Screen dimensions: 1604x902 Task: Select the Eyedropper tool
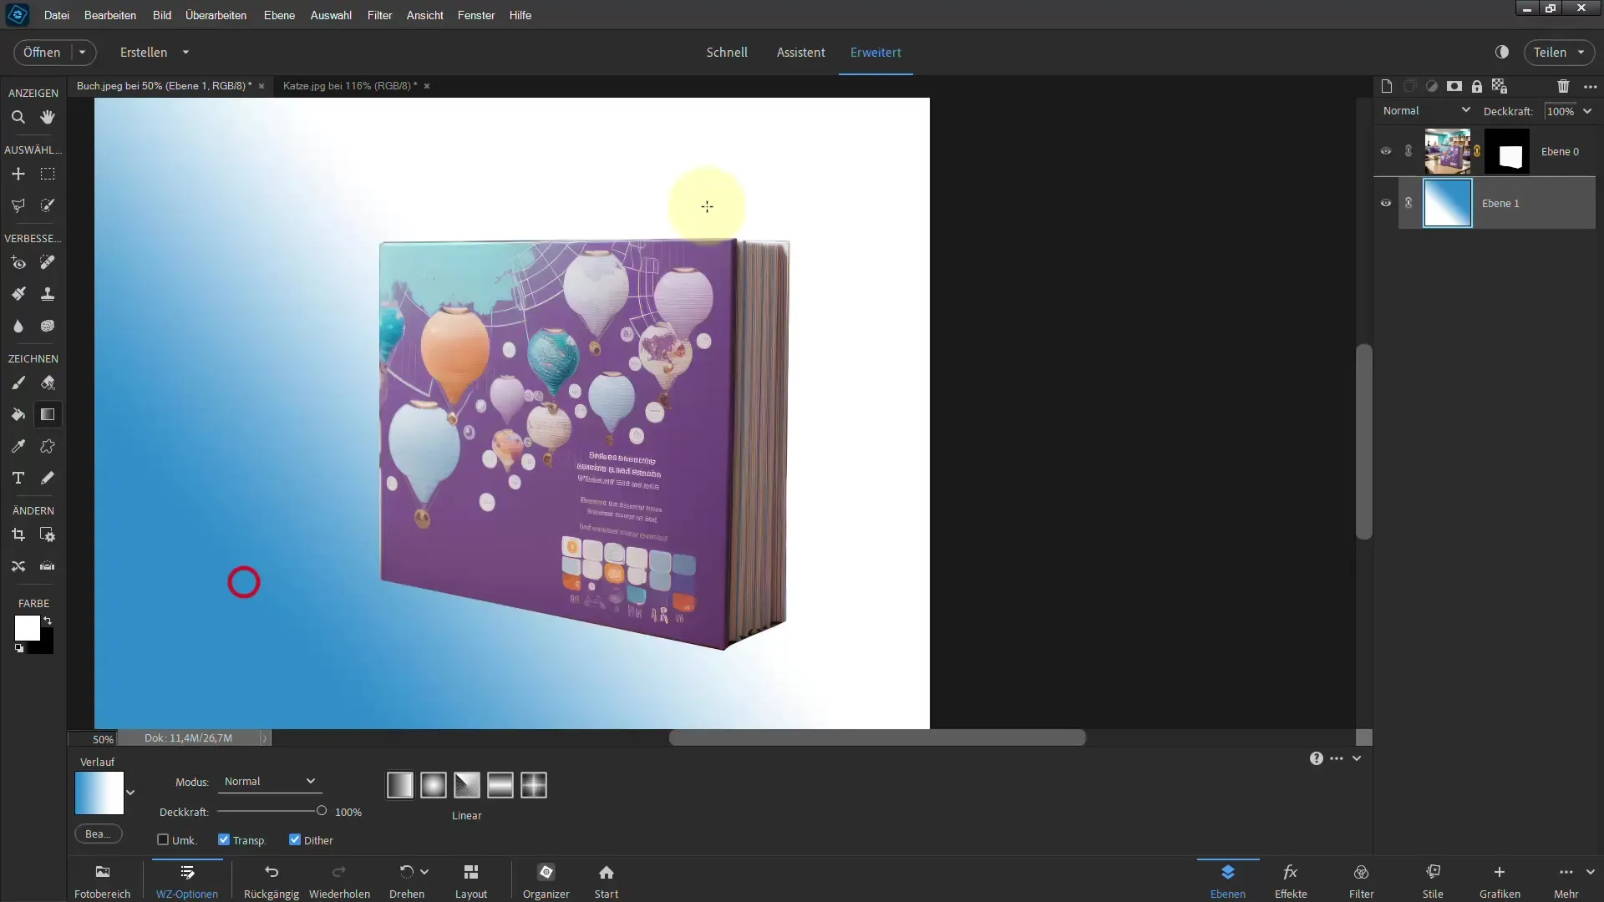tap(18, 447)
